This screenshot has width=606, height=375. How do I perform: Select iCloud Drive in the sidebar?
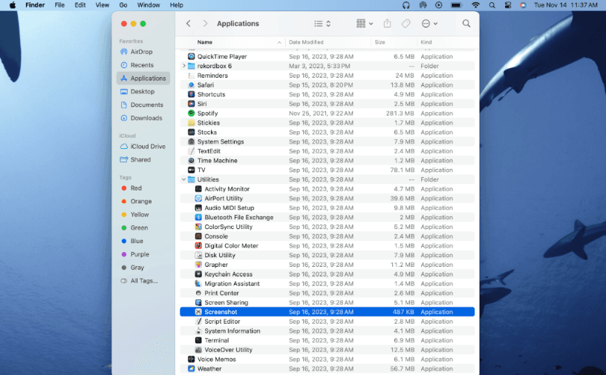pyautogui.click(x=147, y=147)
